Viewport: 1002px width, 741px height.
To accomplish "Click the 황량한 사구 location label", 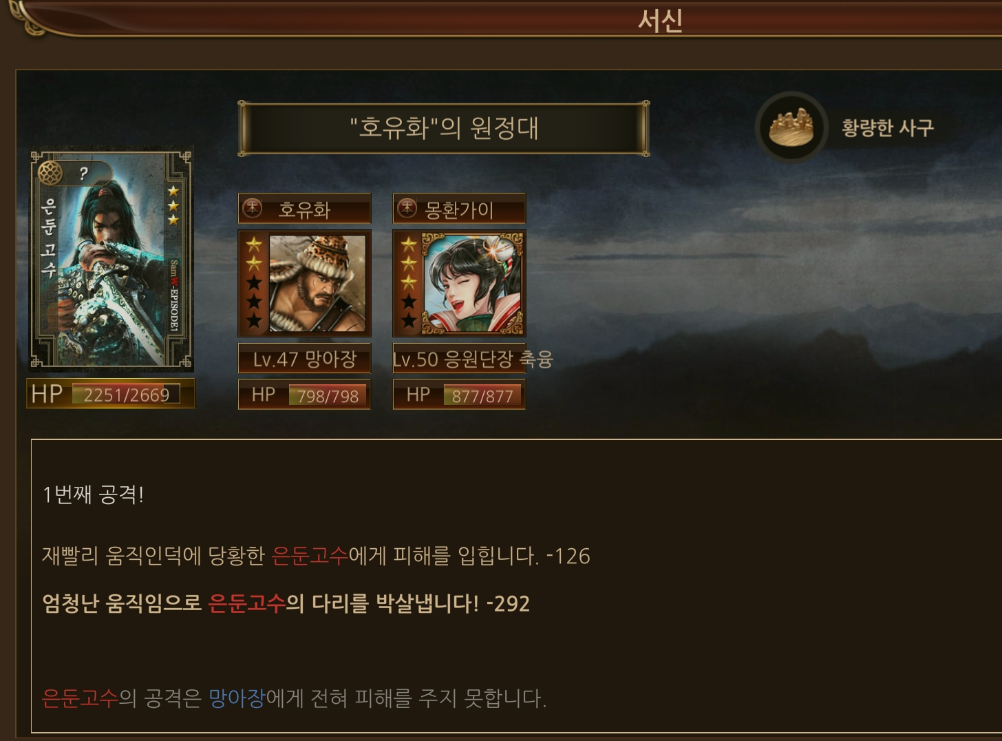I will tap(888, 127).
